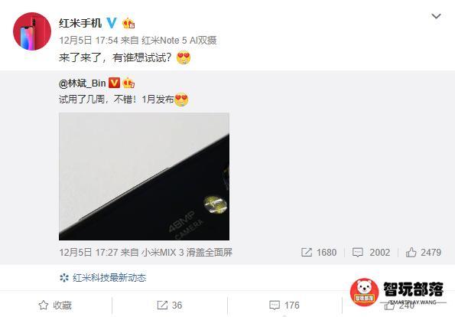Viewport: 455px width, 317px height.
Task: Click the orange V badge next to 林斌_Bin
Action: coord(114,83)
